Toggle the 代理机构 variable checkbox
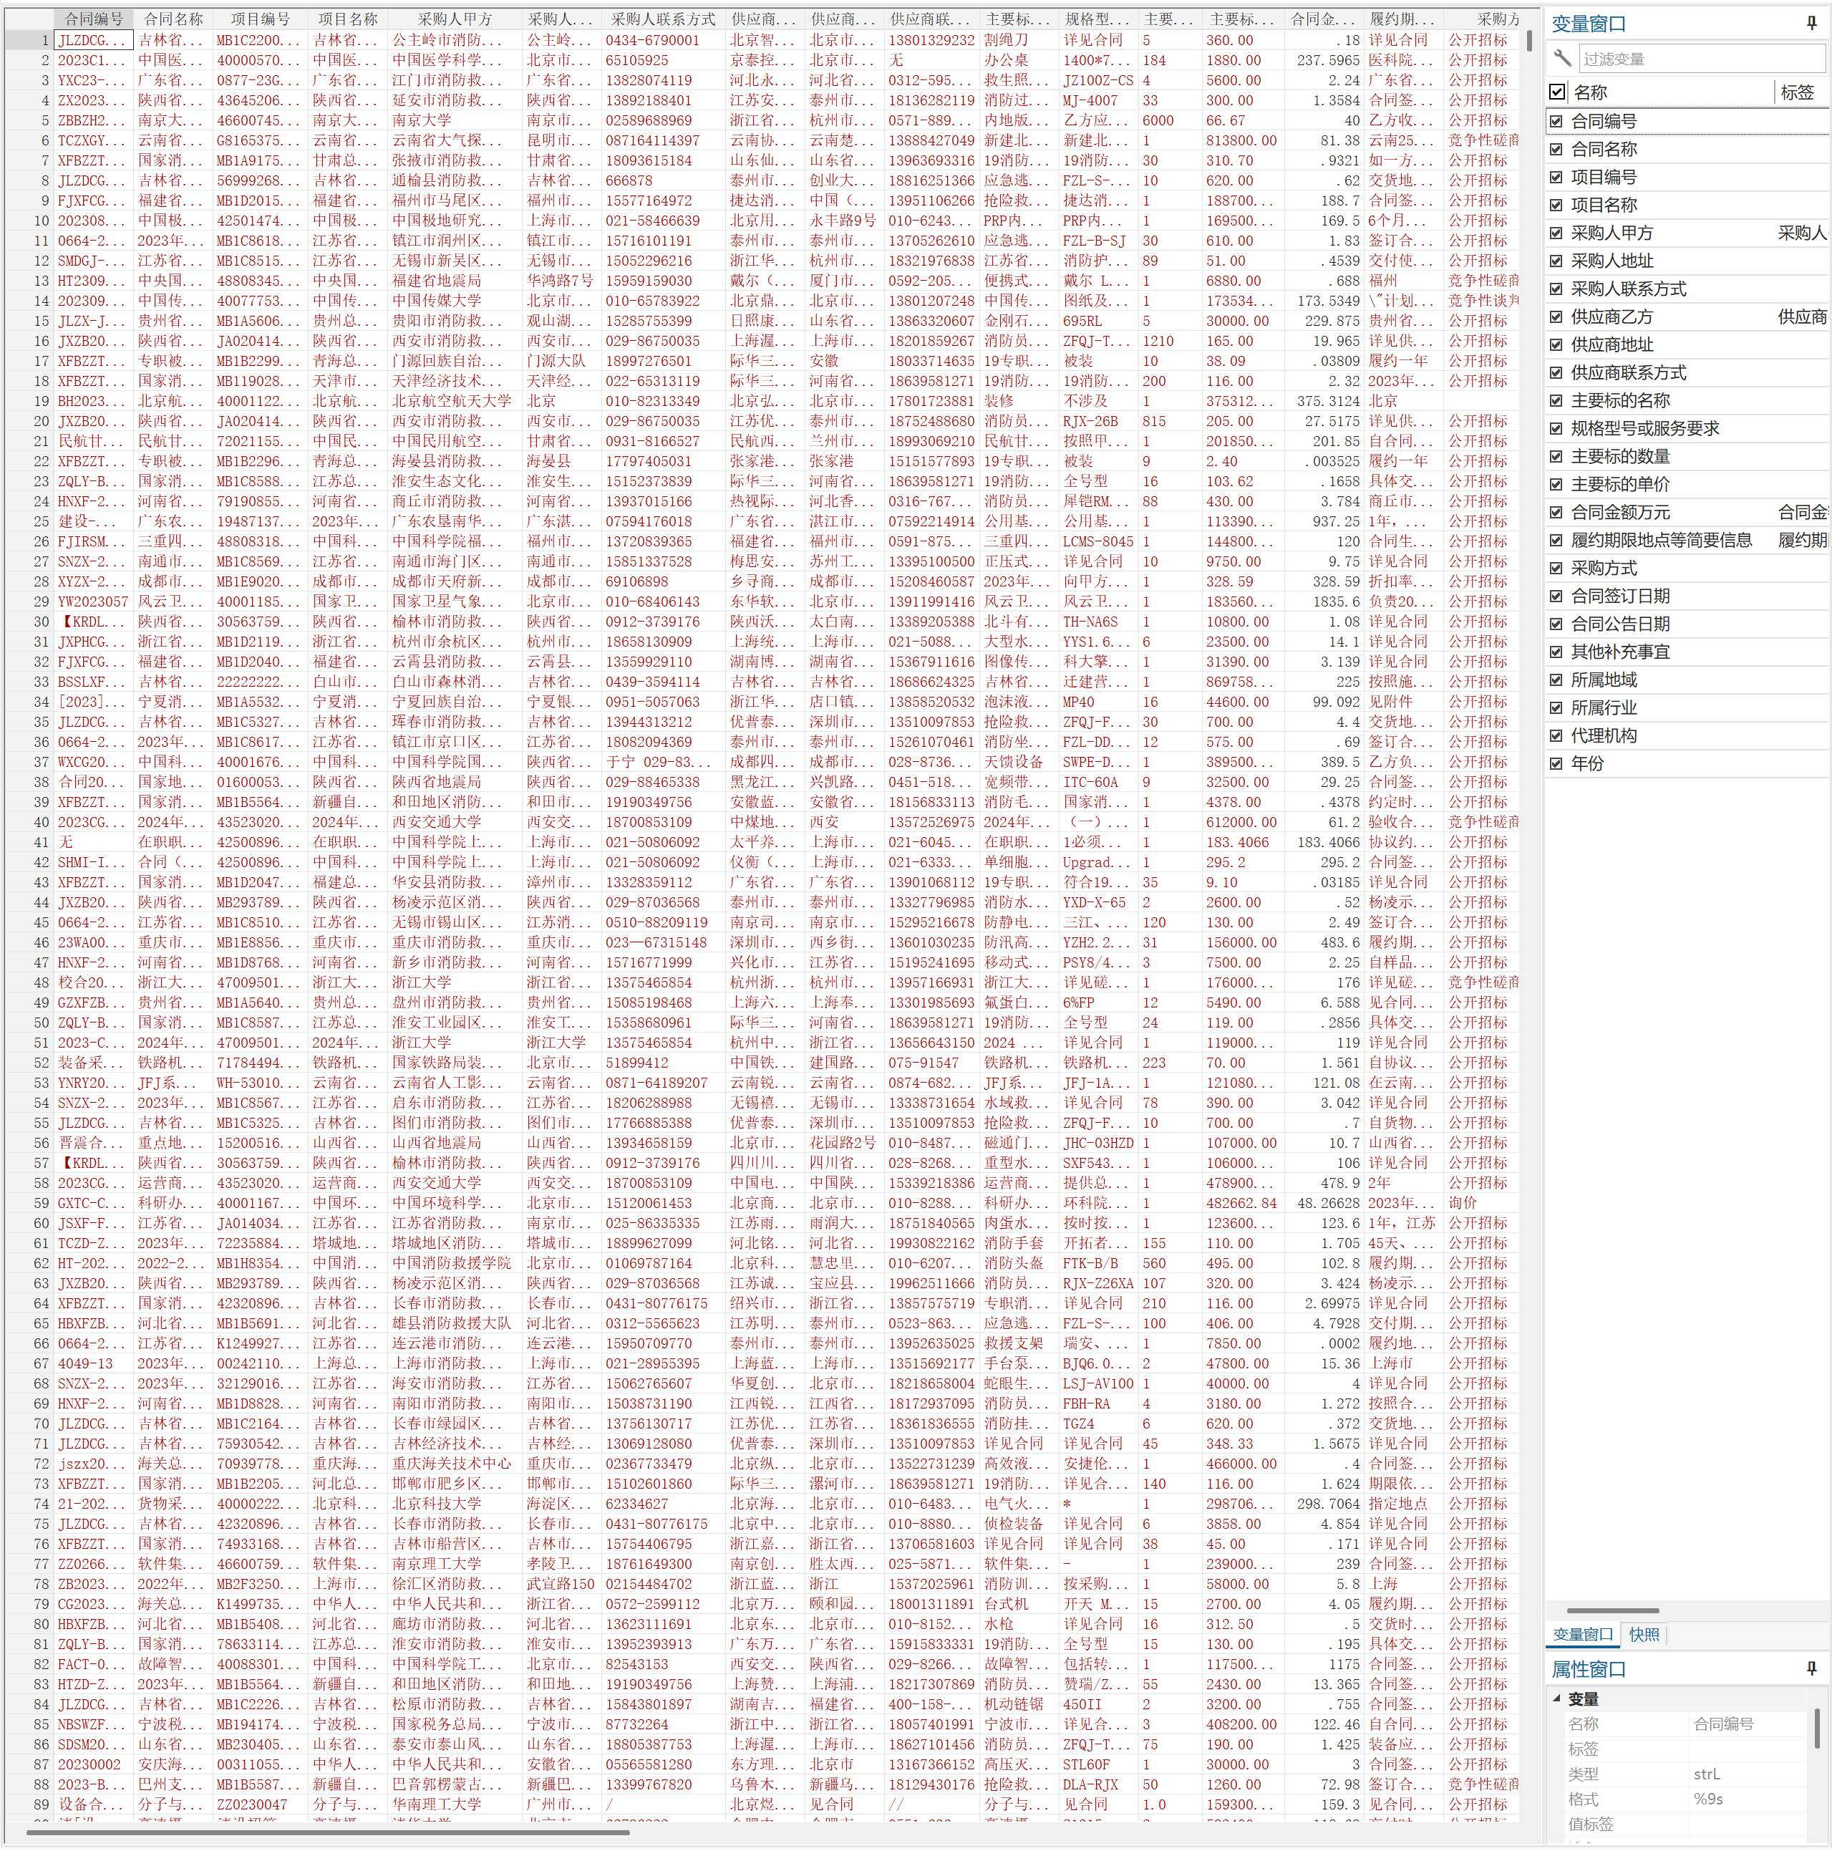The width and height of the screenshot is (1832, 1851). click(x=1556, y=736)
